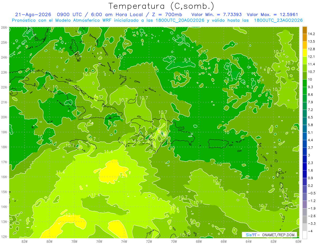Click the "12.8" color scale label
Image resolution: width=317 pixels, height=245 pixels.
coord(311,49)
